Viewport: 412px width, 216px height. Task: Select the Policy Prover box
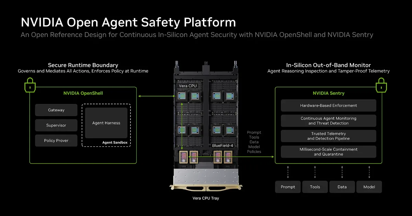(x=56, y=141)
